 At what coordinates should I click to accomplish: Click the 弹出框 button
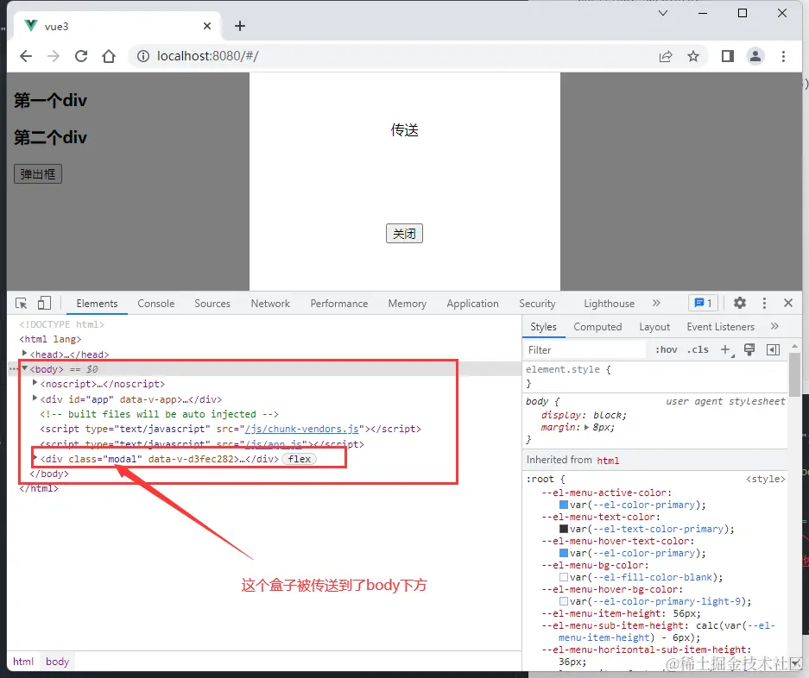click(x=38, y=173)
